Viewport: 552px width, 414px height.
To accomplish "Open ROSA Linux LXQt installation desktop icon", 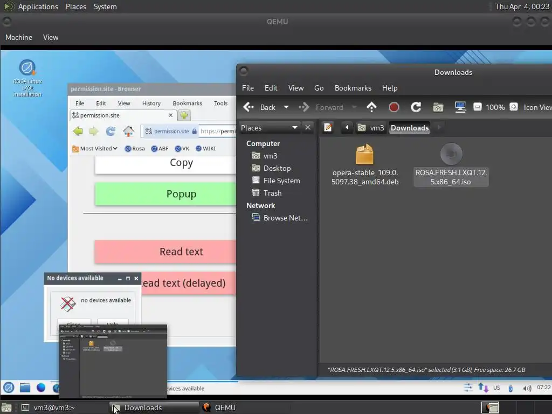I will click(27, 78).
